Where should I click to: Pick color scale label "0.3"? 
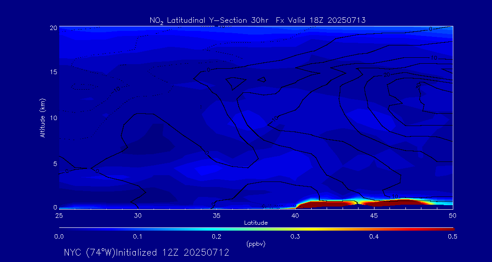(295, 237)
